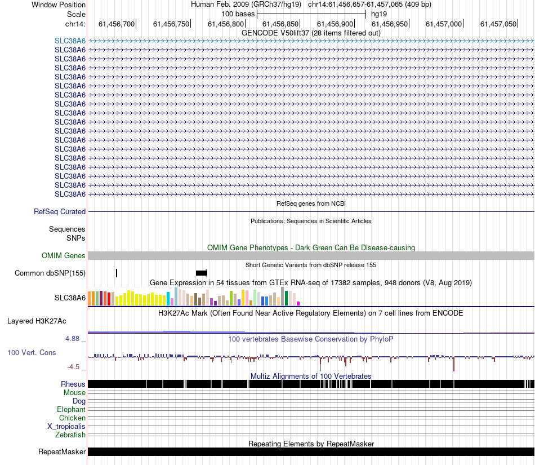Open the 'RefSeq genes from NCBI' track title
Viewport: 535px width, 465px height.
tap(311, 203)
